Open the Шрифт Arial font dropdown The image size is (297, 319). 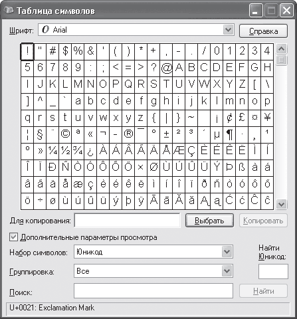pos(136,30)
